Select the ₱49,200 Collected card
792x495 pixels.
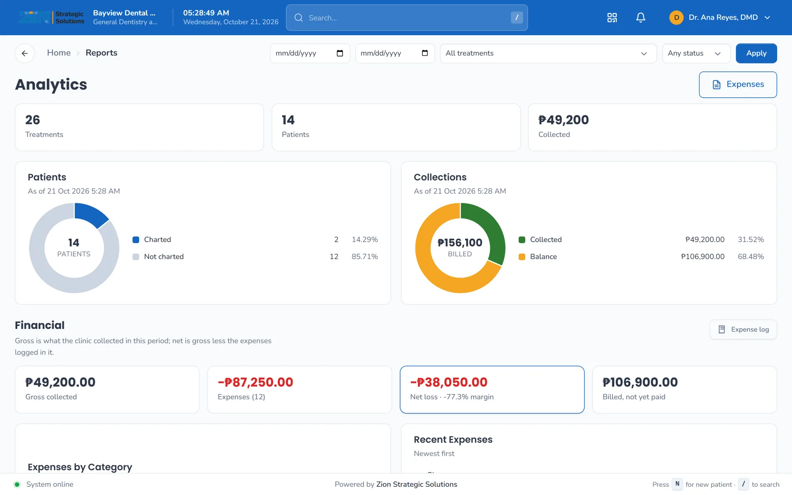pos(653,127)
